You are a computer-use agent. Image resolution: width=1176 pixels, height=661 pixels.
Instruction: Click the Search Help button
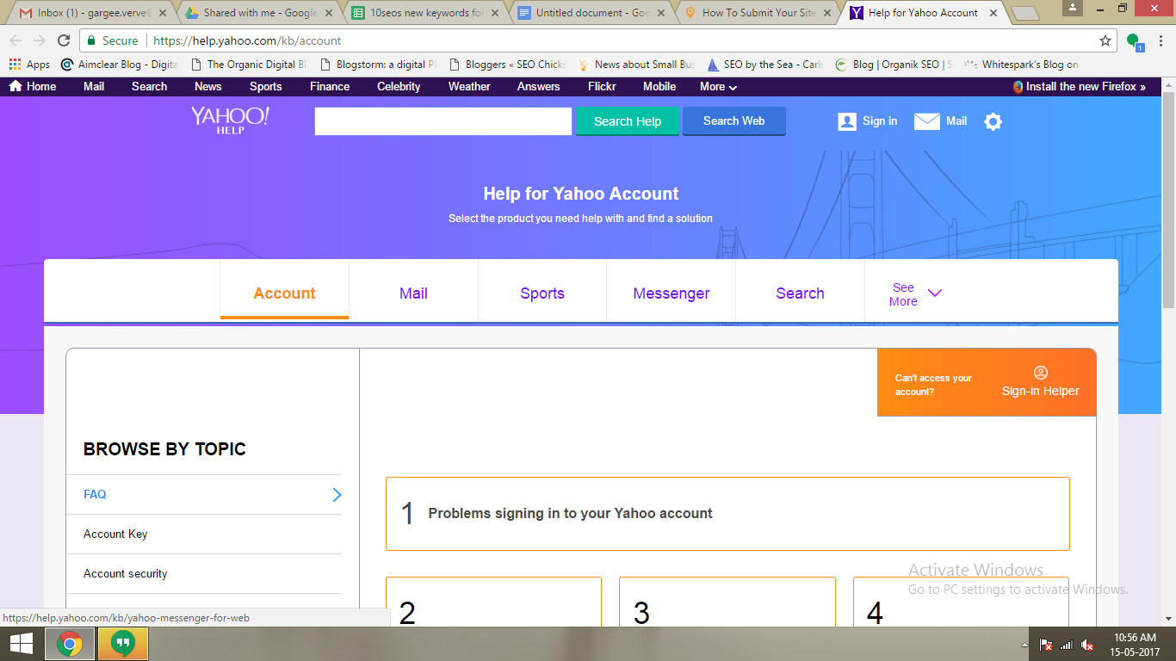pos(628,121)
